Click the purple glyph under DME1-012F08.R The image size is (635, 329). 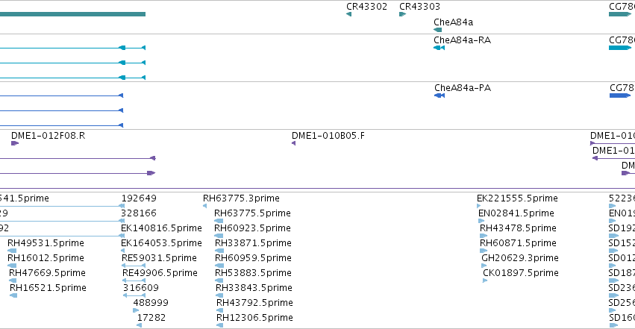(15, 143)
